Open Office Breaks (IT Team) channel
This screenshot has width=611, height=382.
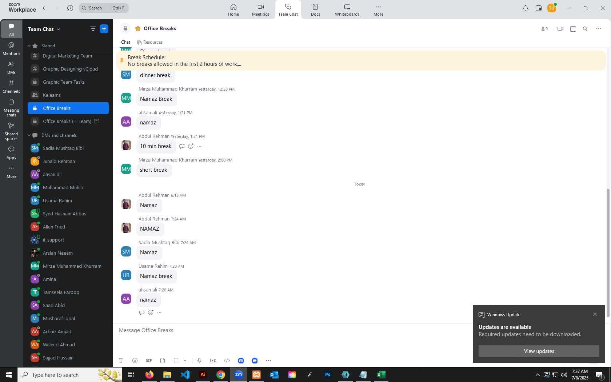(x=68, y=122)
